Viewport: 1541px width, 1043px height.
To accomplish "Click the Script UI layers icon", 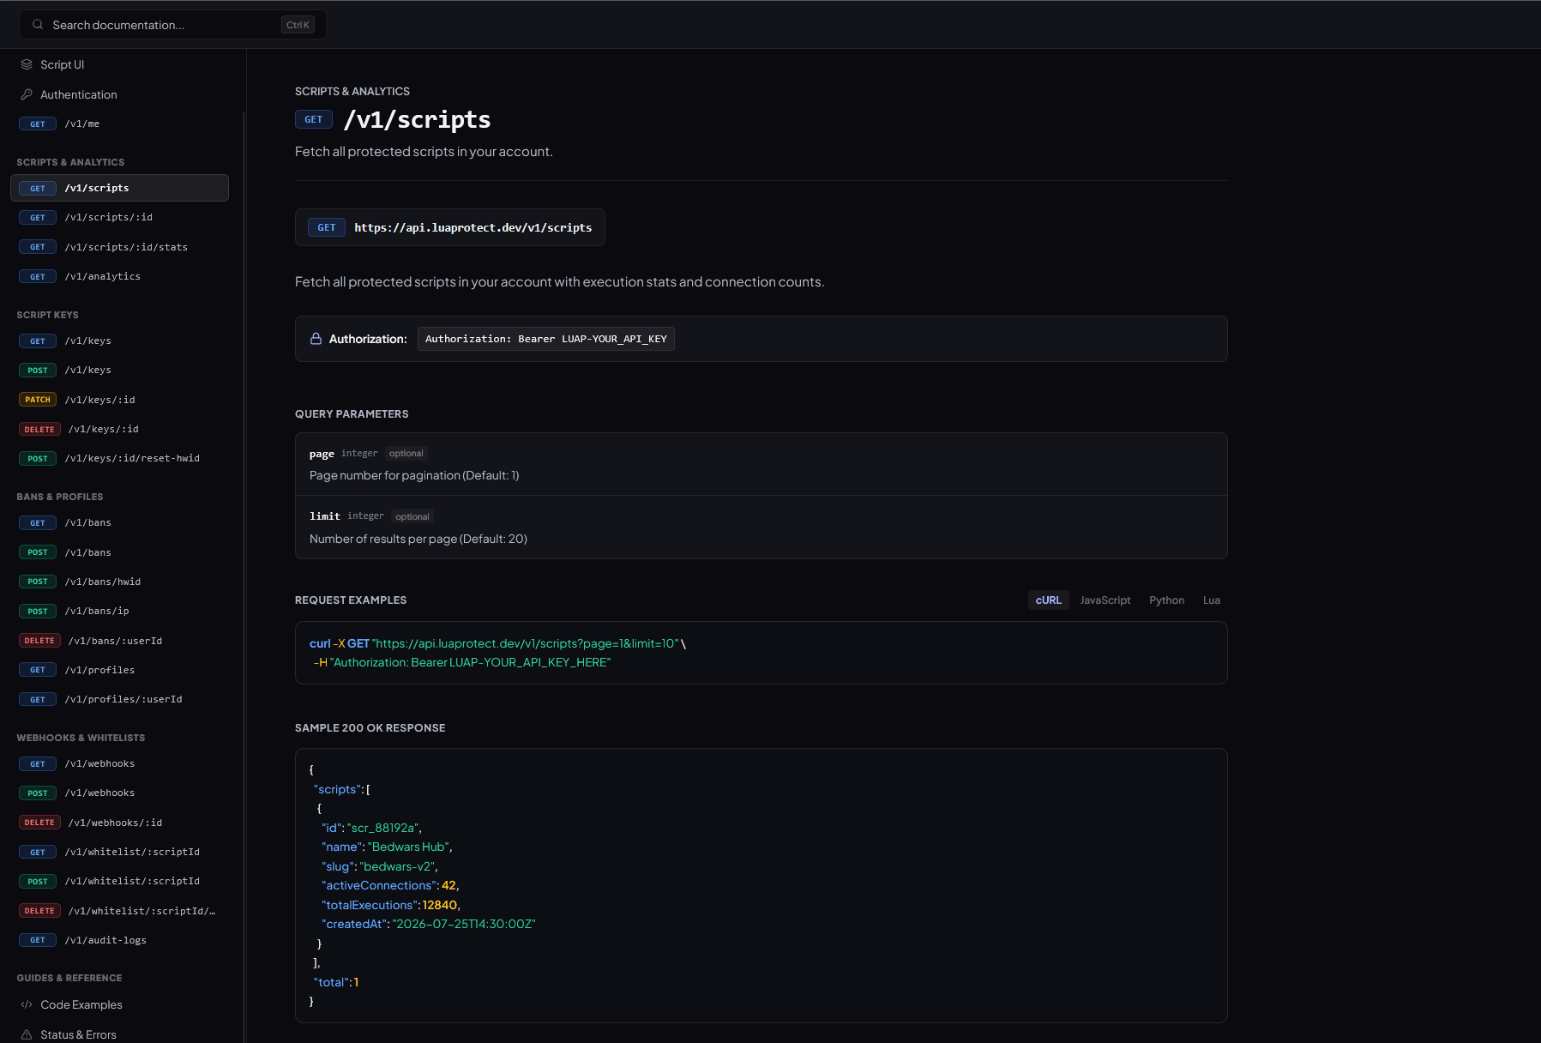I will pos(27,64).
